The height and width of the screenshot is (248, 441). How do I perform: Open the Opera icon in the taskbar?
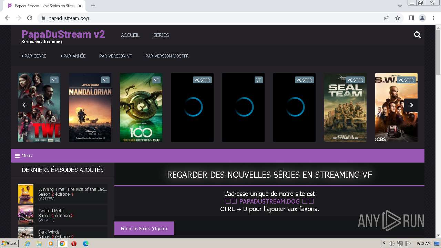click(74, 244)
